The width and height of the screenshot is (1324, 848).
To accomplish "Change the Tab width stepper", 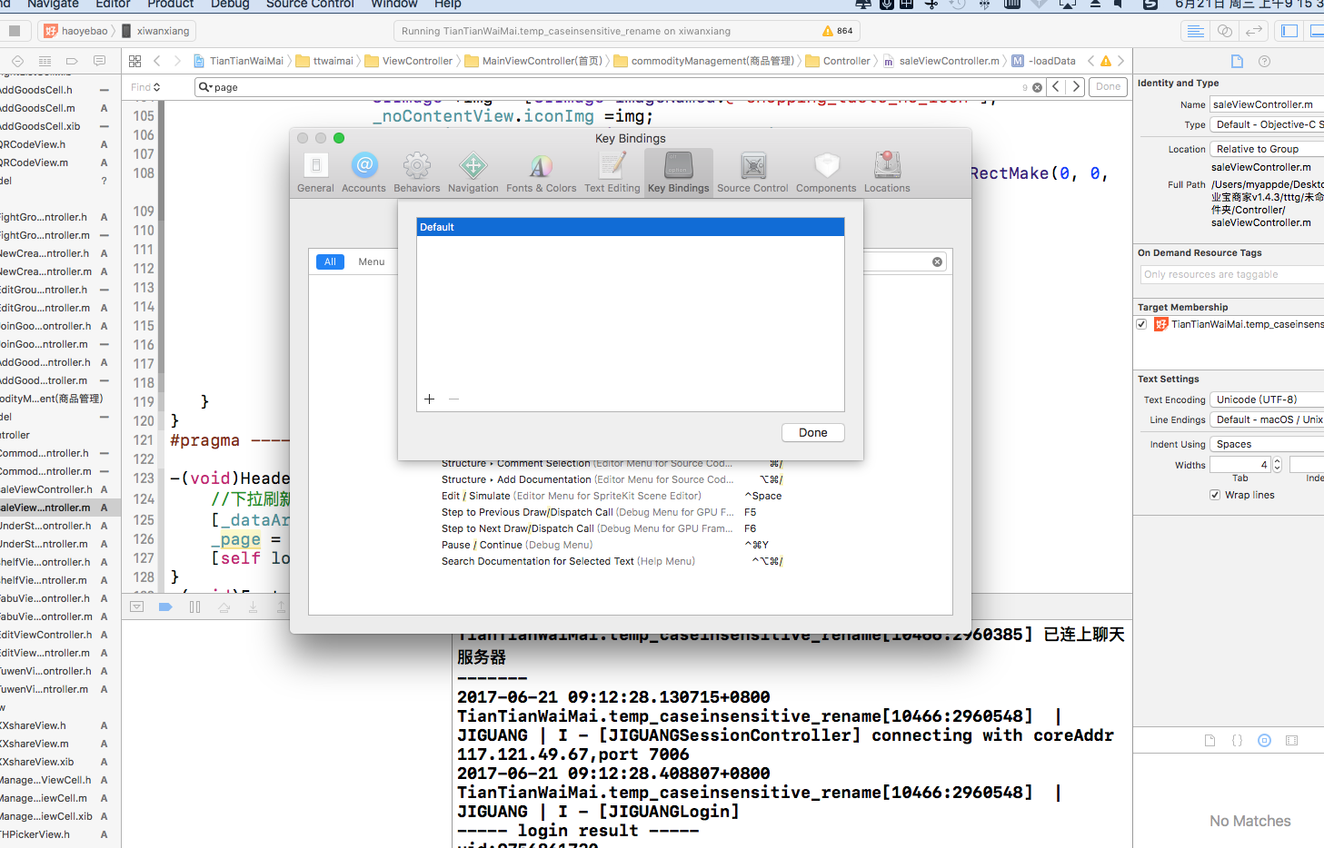I will coord(1277,465).
